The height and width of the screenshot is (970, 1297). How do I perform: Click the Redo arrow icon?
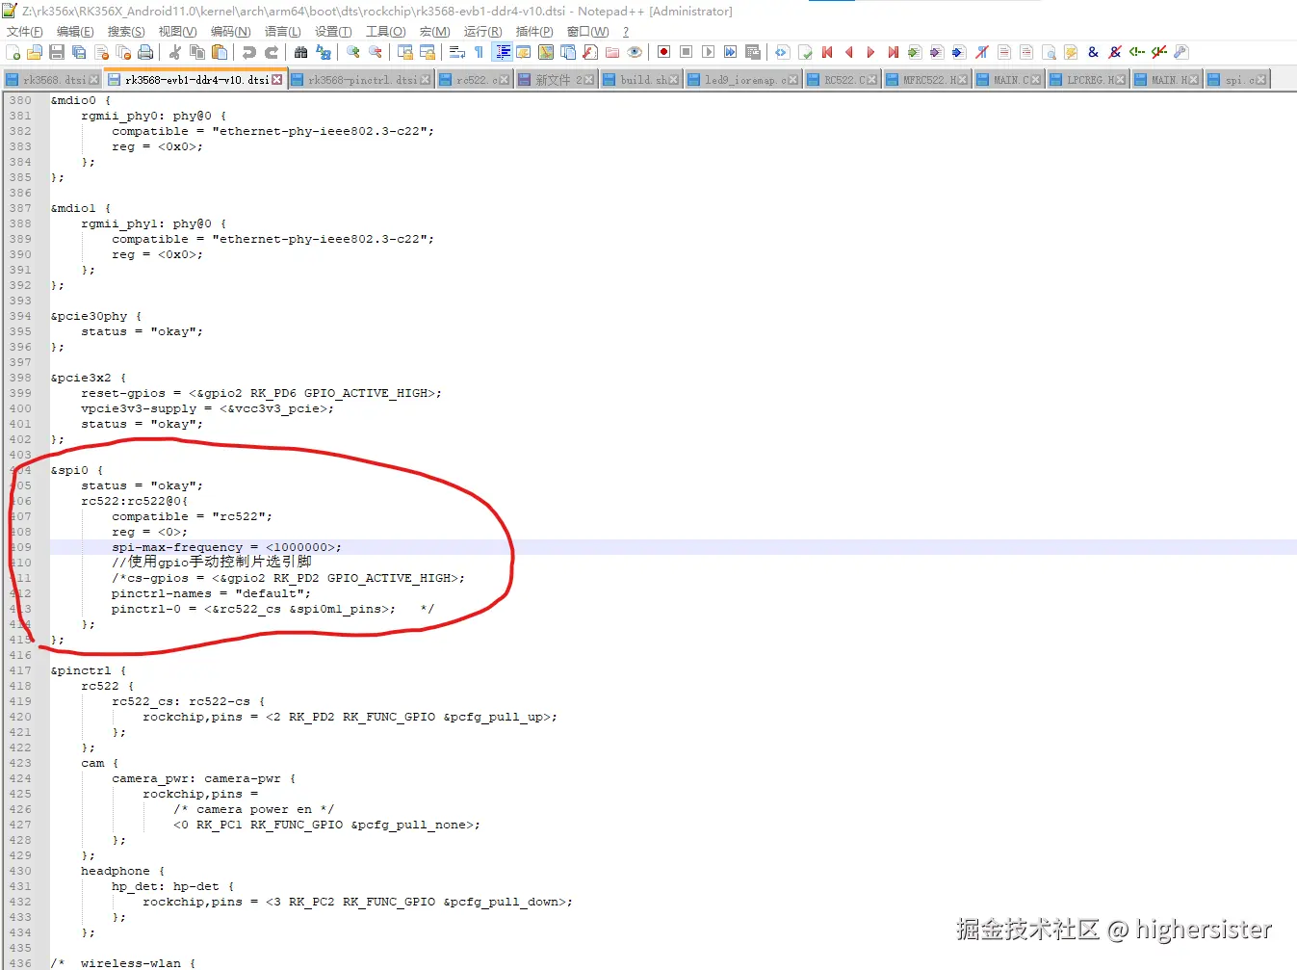click(x=272, y=52)
